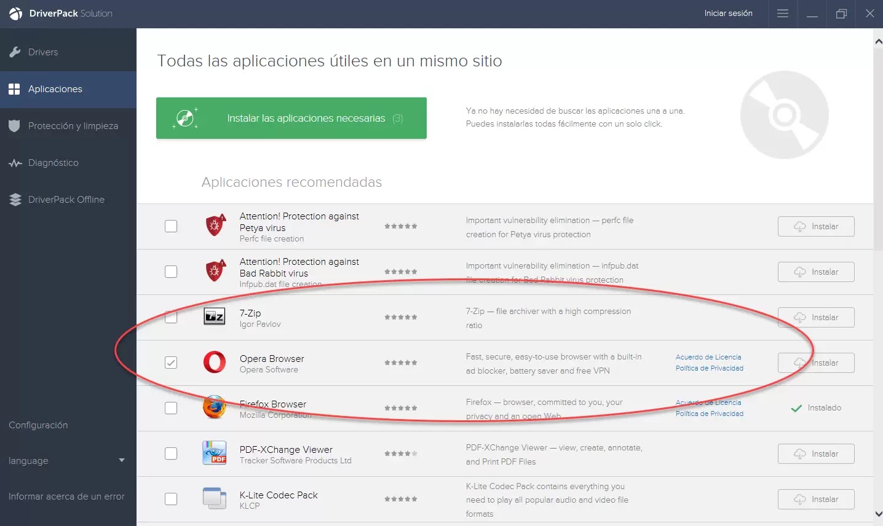The width and height of the screenshot is (883, 526).
Task: Click the Aplicaciones recomendadas heading
Action: tap(291, 182)
